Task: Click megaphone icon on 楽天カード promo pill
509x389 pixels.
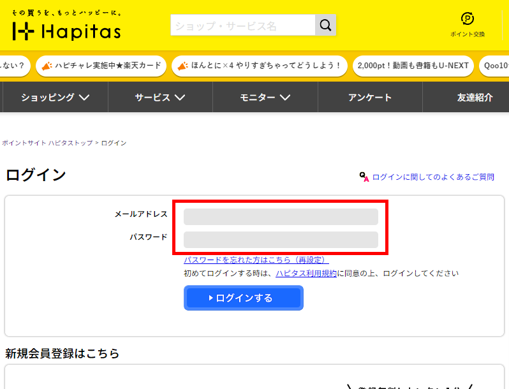Action: (47, 66)
